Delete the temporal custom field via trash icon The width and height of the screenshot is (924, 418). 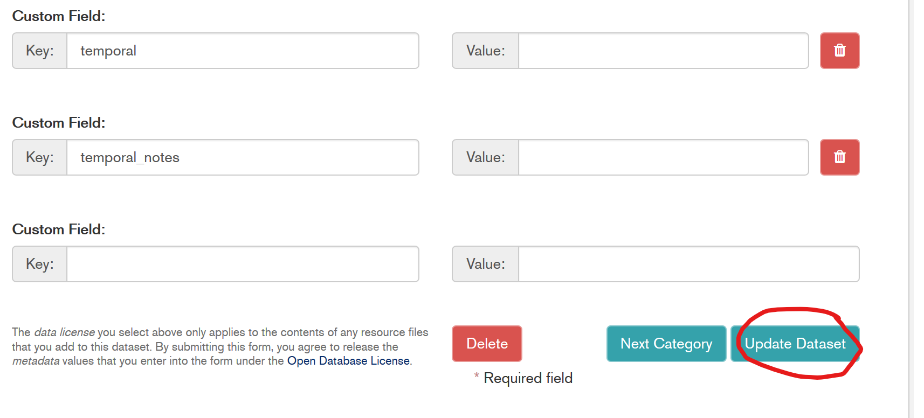pyautogui.click(x=839, y=51)
